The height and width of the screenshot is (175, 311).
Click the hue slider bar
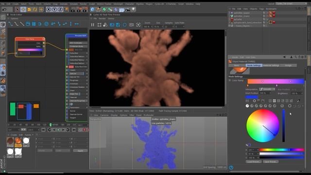coord(282,150)
